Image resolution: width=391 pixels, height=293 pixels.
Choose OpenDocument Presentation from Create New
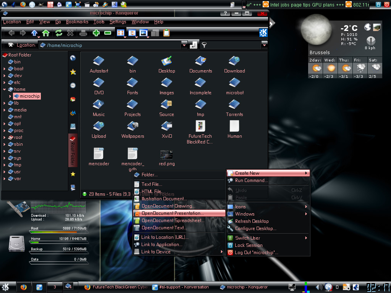pos(179,213)
